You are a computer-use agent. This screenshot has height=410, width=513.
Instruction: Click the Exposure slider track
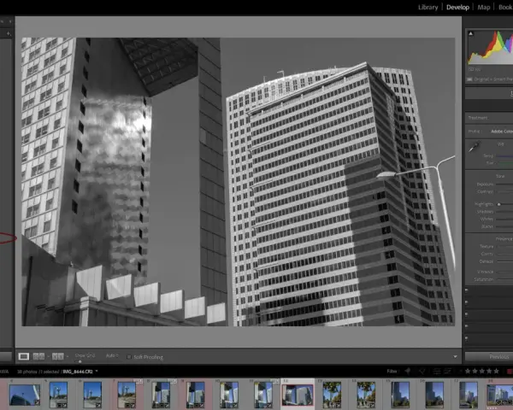(504, 184)
